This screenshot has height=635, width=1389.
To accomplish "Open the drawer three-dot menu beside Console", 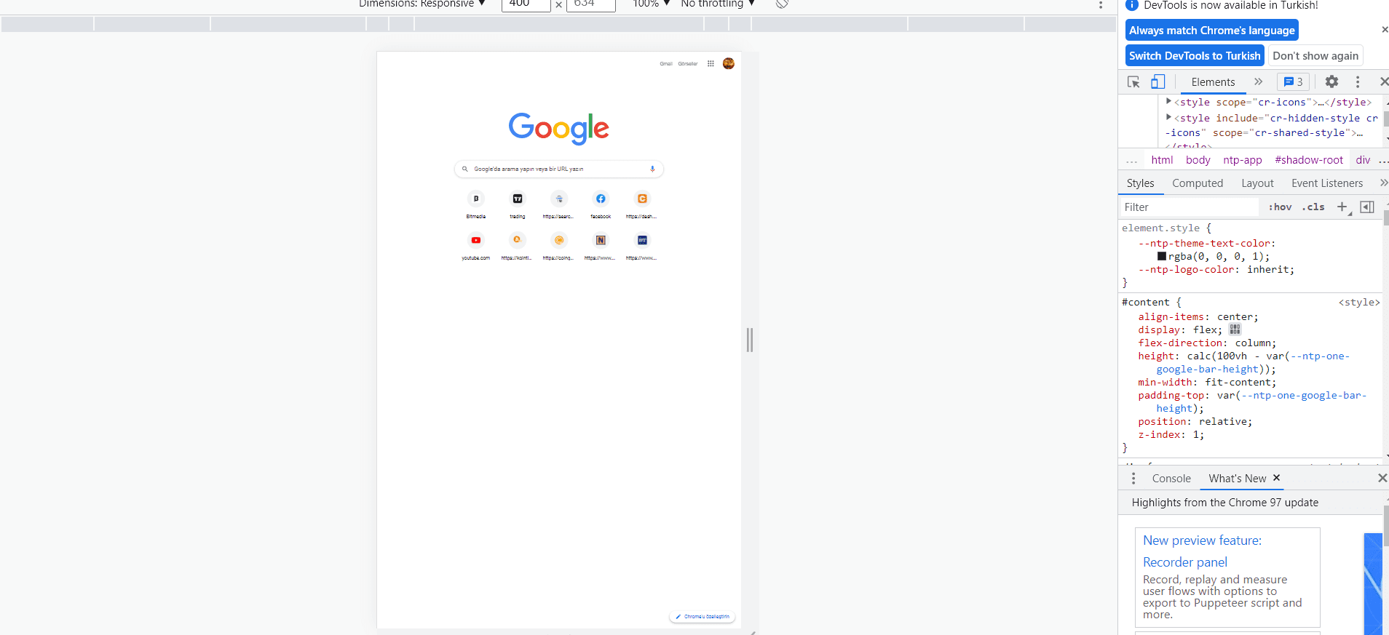I will 1133,479.
